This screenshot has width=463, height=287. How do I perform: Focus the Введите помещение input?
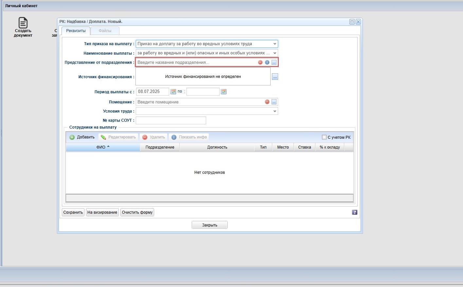click(x=200, y=102)
